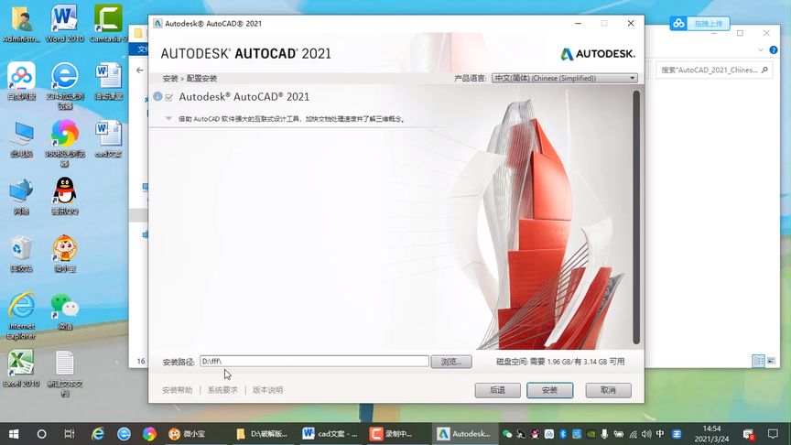Screen dimensions: 791x445
Task: Click the AutoCAD icon in installer title bar
Action: 157,23
